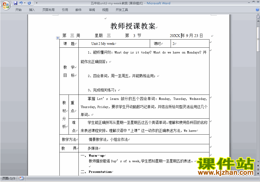The width and height of the screenshot is (260, 182).
Task: Open the Select Browse Object circle button
Action: click(x=258, y=169)
